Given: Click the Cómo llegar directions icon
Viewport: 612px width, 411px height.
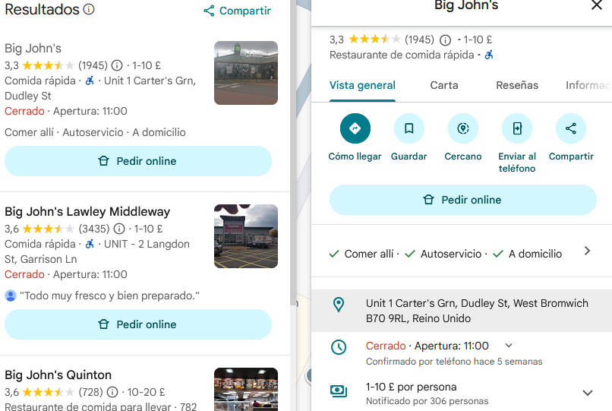Looking at the screenshot, I should point(355,128).
